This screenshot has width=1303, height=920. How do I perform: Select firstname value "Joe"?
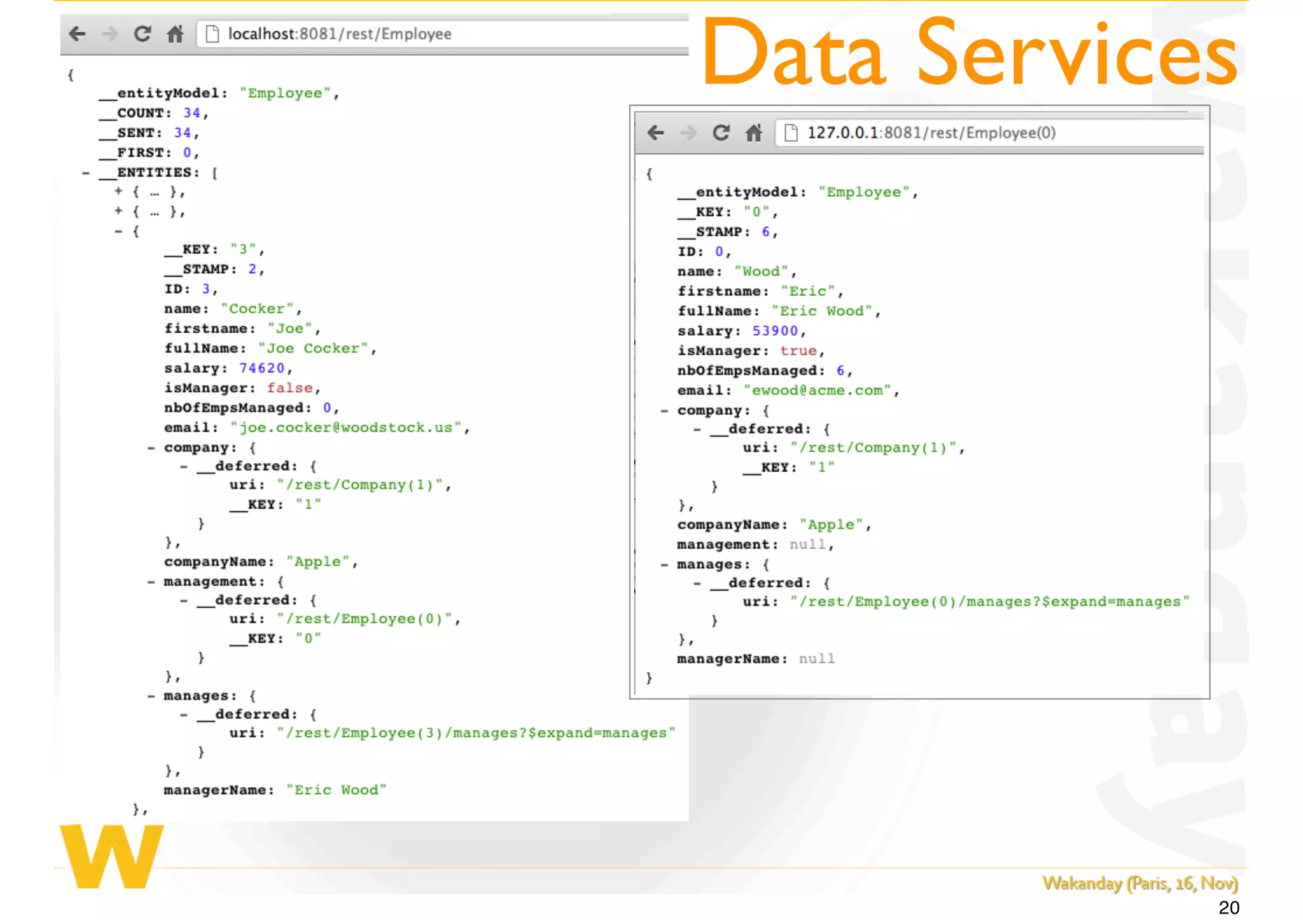289,329
